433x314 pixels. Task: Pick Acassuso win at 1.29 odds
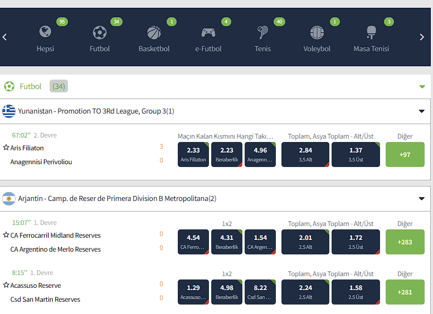[193, 292]
